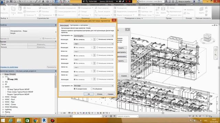Click Справка button in front dialog
Viewport: 220px width, 123px height.
click(110, 94)
